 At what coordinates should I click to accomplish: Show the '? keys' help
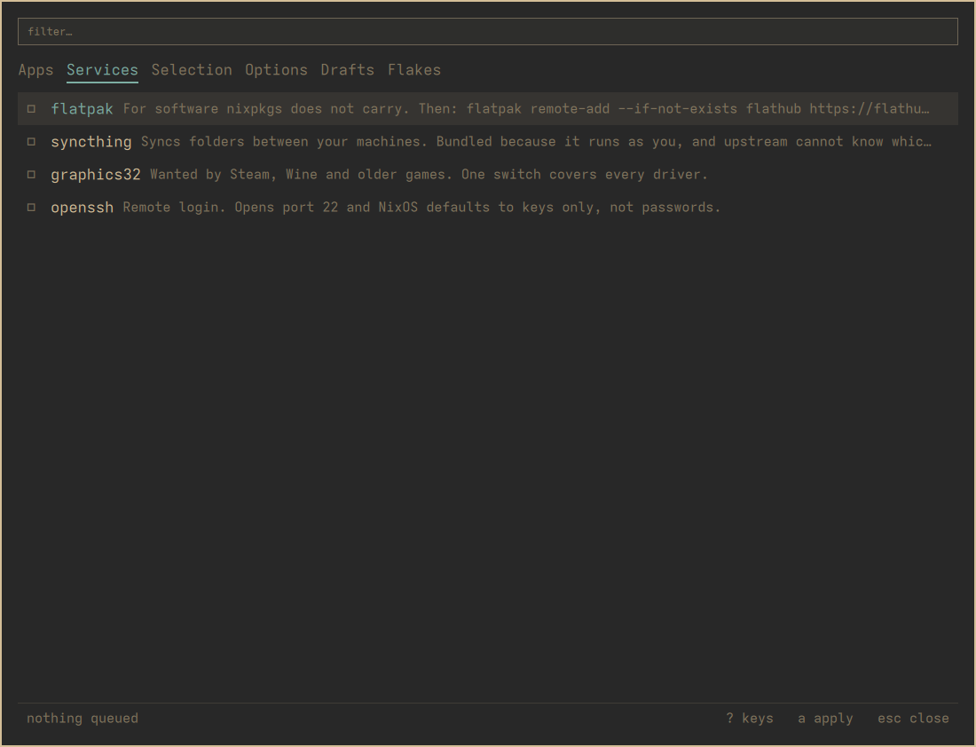click(x=750, y=719)
